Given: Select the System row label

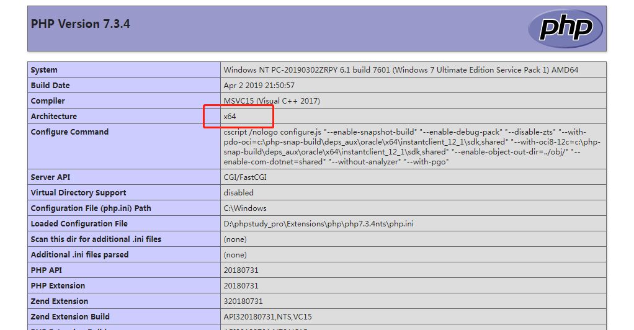Looking at the screenshot, I should (x=44, y=70).
